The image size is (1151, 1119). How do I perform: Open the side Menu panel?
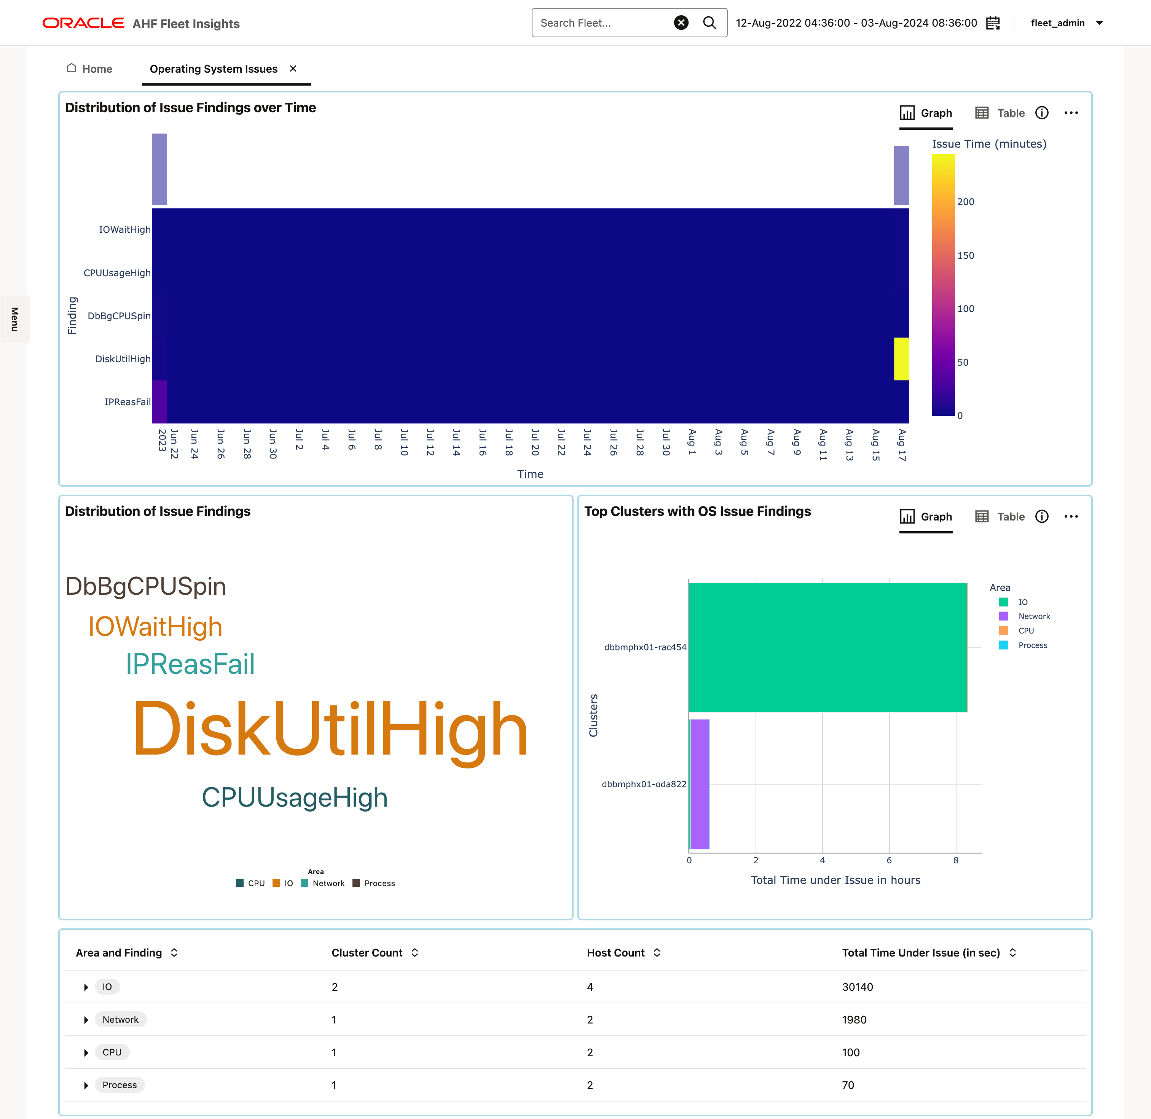click(x=15, y=319)
